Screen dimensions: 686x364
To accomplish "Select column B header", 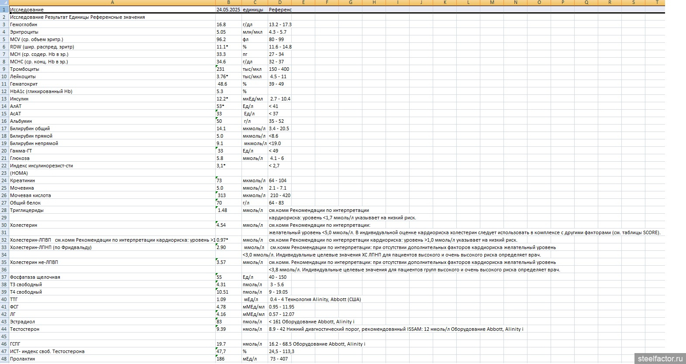I will point(228,3).
